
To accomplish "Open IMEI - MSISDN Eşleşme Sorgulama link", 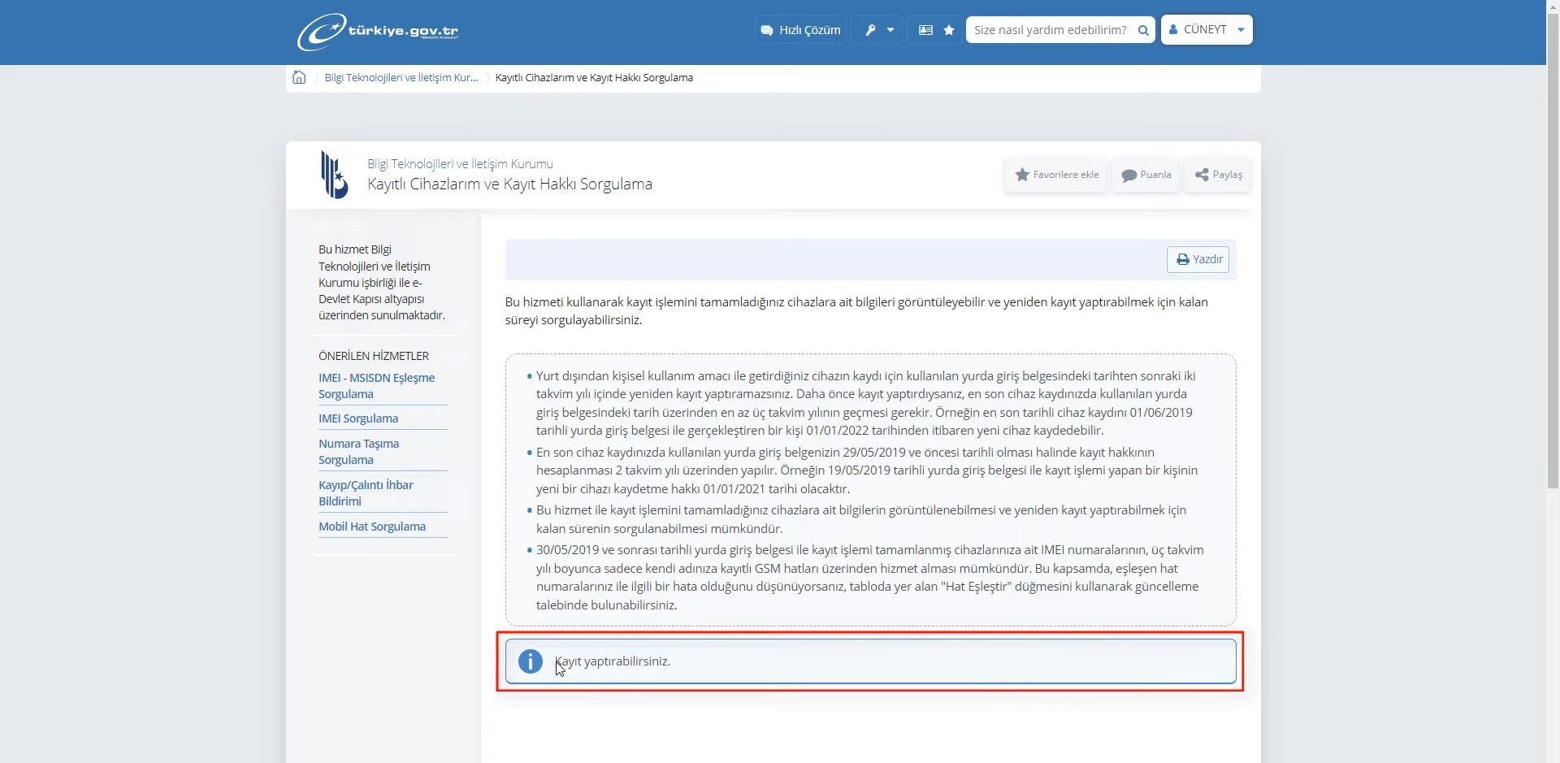I will (376, 386).
